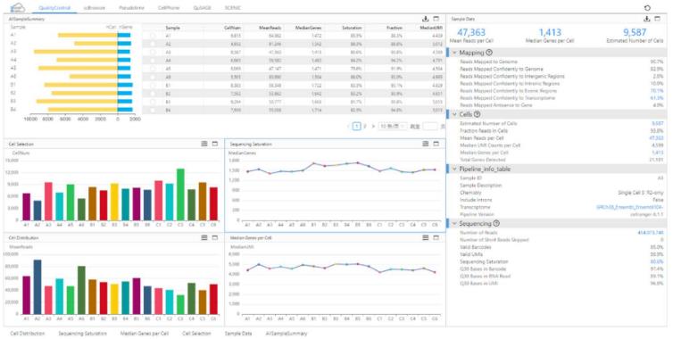This screenshot has width=673, height=339.
Task: Collapse the Mapping section
Action: click(454, 53)
